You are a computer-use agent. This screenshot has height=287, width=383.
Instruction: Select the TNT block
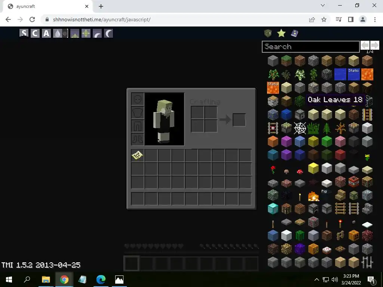click(x=353, y=182)
